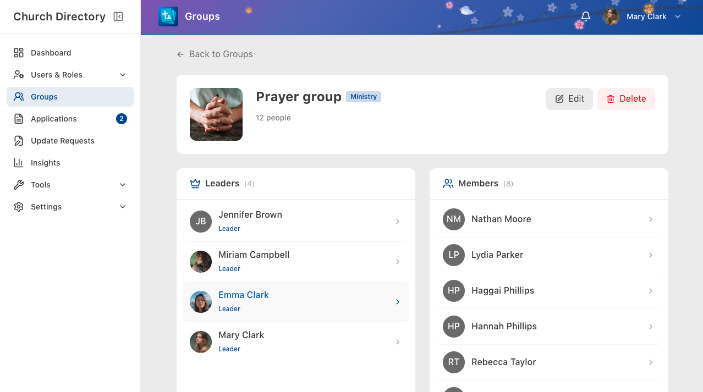Go back via Back to Groups link

coord(215,54)
